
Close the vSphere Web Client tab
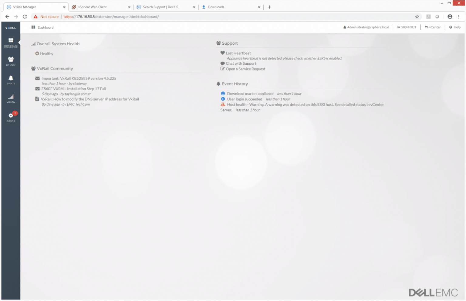(129, 7)
